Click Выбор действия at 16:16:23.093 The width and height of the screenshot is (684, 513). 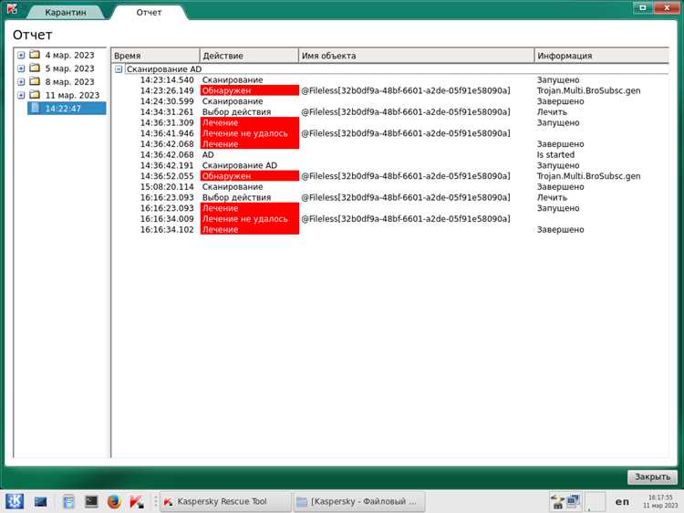236,197
